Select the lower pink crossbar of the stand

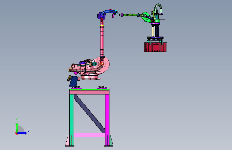click(89, 135)
